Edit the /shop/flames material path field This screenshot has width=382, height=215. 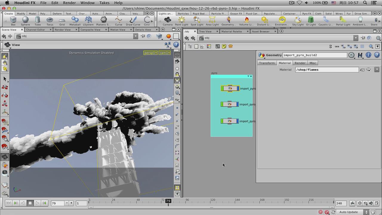(x=327, y=70)
